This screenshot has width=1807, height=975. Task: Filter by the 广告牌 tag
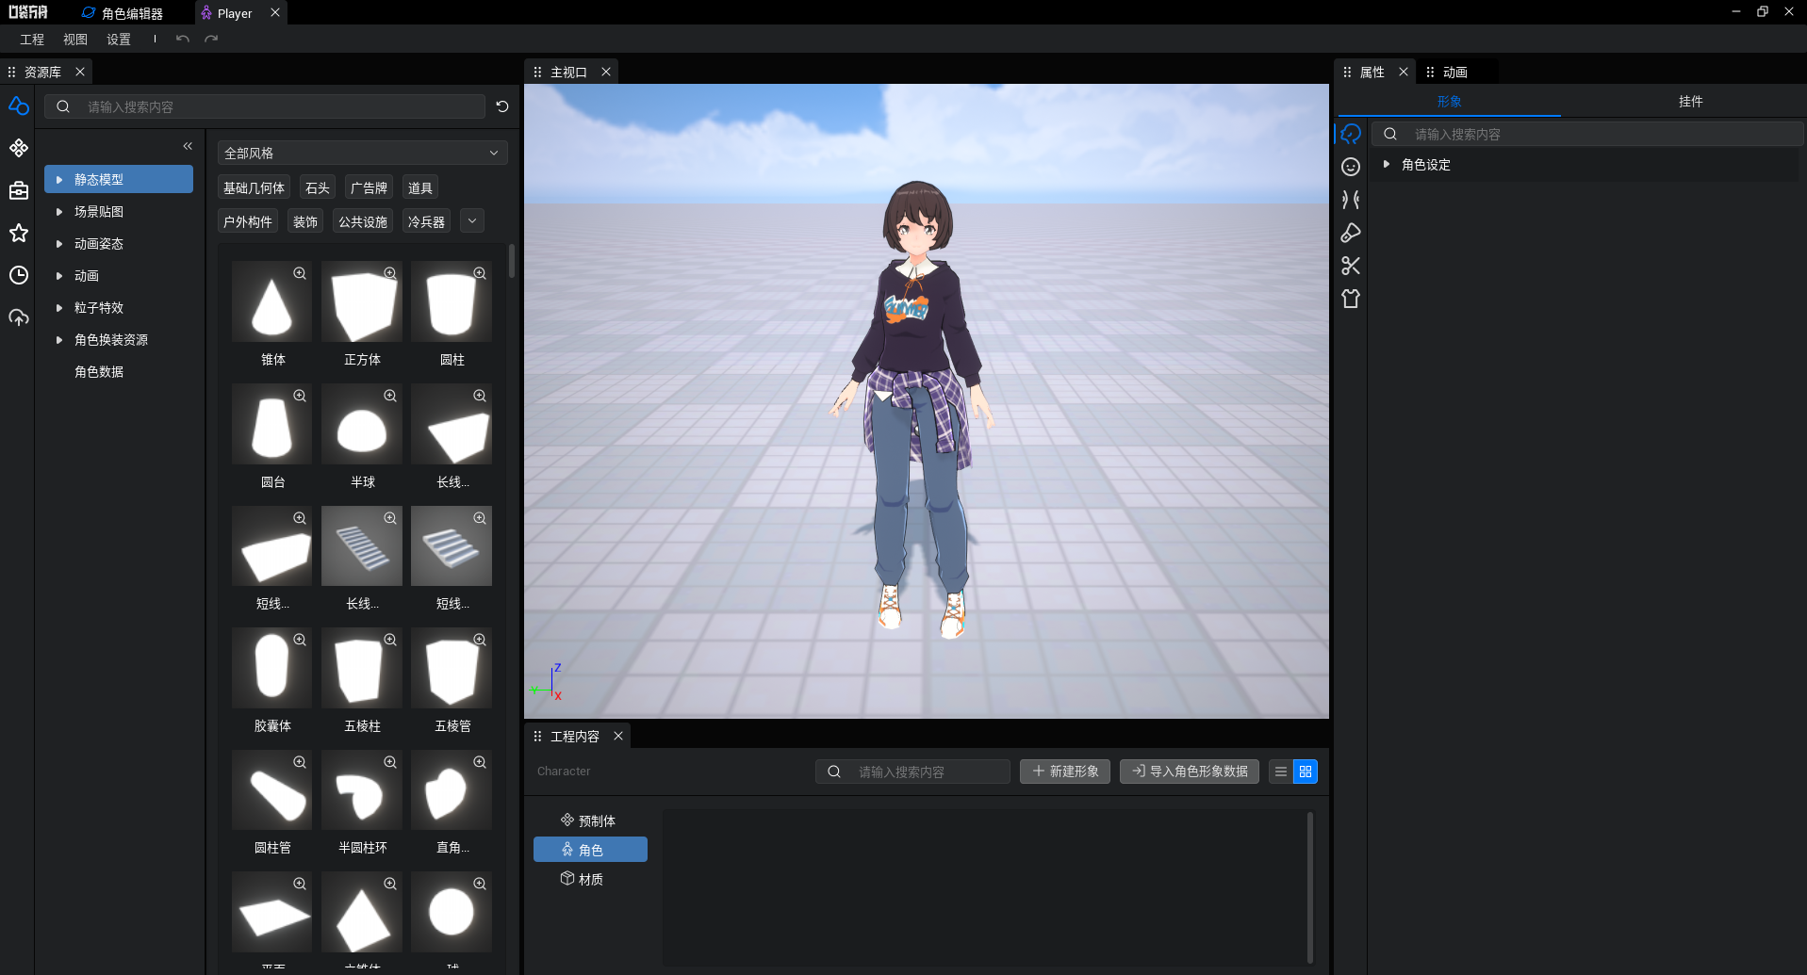[x=369, y=187]
